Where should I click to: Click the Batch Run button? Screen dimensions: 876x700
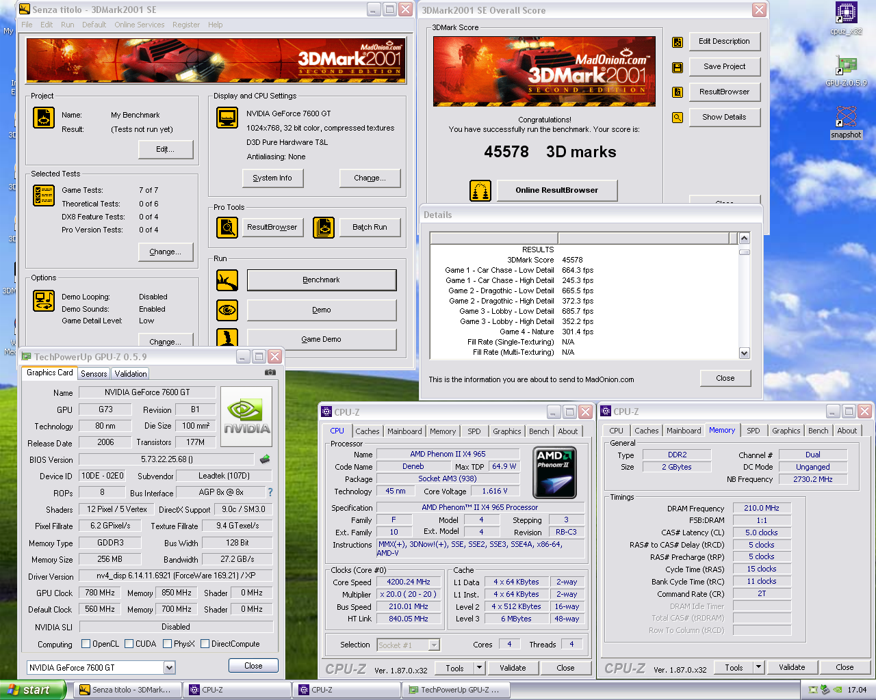point(370,228)
